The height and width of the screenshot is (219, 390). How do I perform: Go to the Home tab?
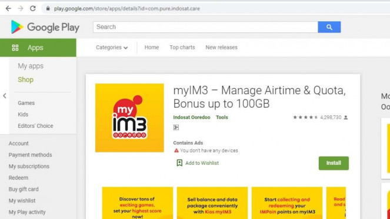click(152, 47)
